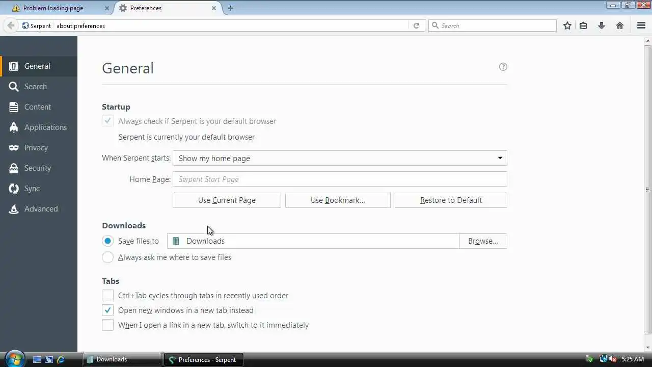Image resolution: width=652 pixels, height=367 pixels.
Task: Close the Preferences tab
Action: [x=214, y=8]
